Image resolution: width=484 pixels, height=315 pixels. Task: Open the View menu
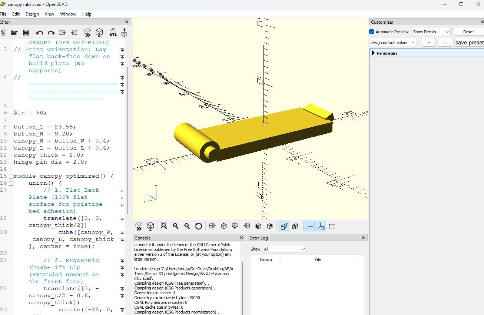(x=49, y=14)
